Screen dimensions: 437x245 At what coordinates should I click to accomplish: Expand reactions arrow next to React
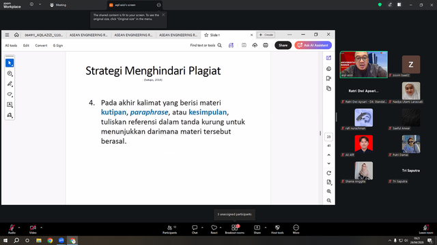[221, 227]
